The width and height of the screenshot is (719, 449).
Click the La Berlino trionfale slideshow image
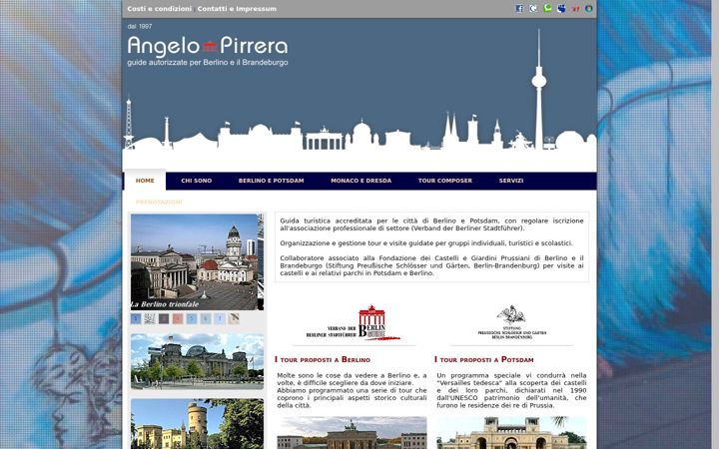pyautogui.click(x=197, y=261)
